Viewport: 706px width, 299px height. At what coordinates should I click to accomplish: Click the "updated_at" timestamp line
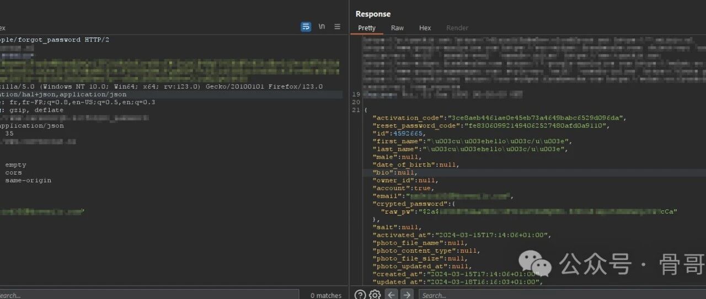tap(458, 282)
